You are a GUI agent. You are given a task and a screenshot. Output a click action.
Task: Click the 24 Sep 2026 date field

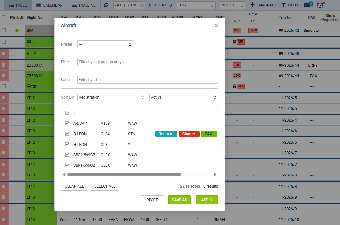[x=129, y=5]
